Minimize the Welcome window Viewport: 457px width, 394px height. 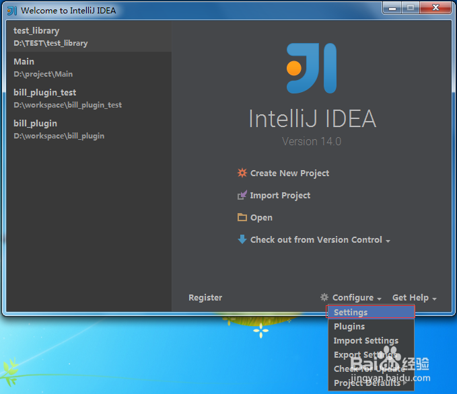[392, 8]
